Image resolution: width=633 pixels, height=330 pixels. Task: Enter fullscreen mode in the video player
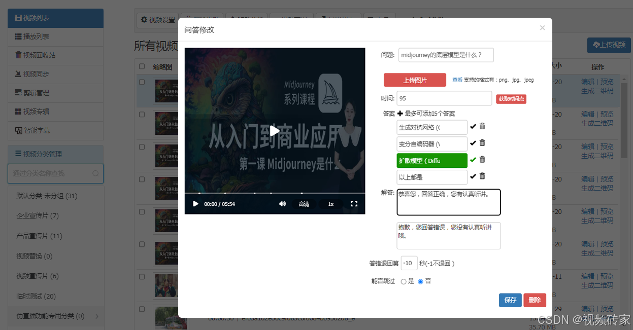pyautogui.click(x=354, y=204)
